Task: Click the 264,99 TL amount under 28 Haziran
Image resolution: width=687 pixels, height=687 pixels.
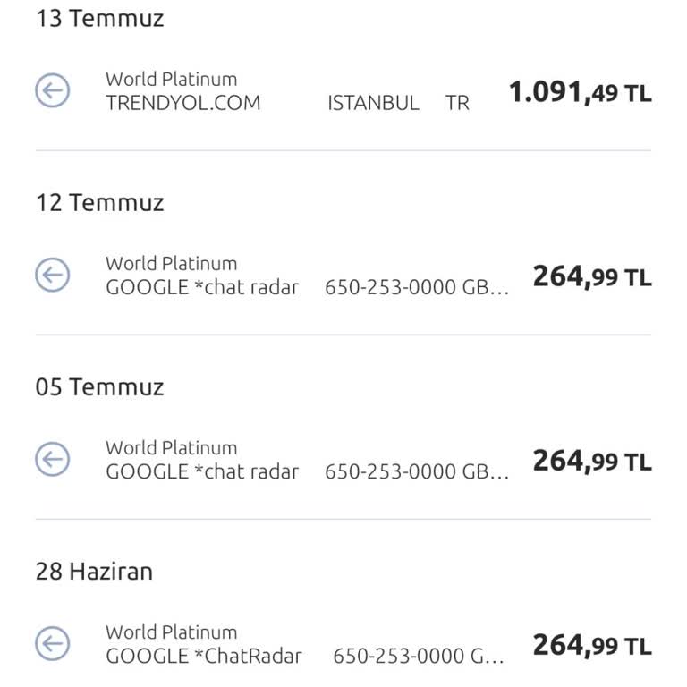Action: (591, 645)
